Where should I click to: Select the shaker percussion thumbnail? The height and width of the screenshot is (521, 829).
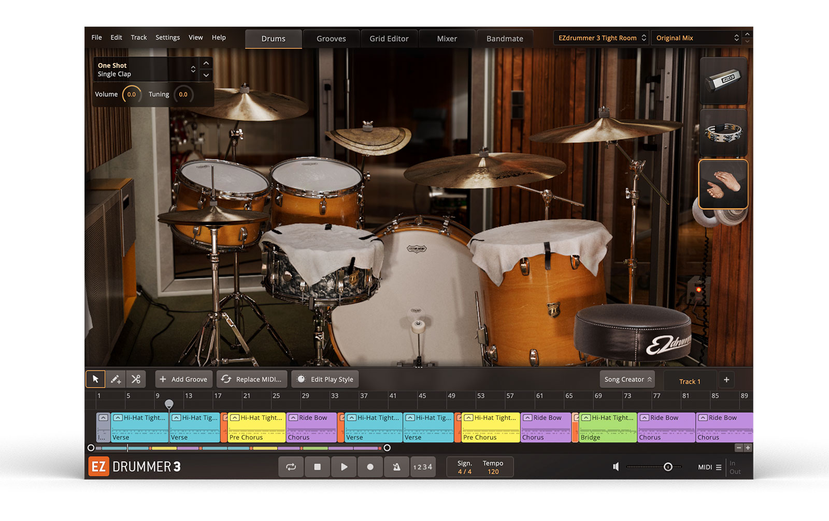[723, 80]
